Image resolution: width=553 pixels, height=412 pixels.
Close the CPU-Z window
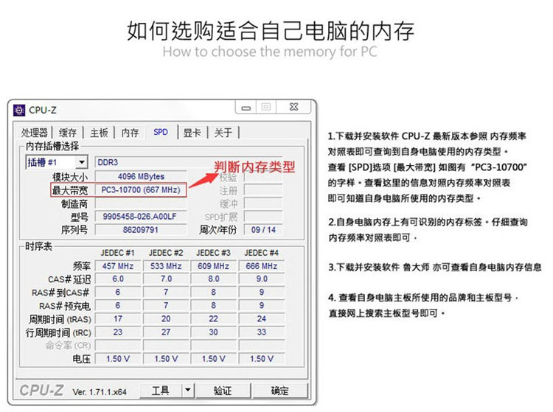coord(293,107)
